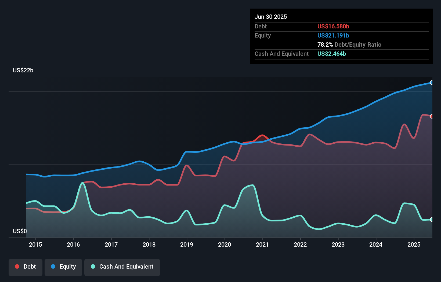Select the 2022 x-axis label
The image size is (441, 282).
(300, 244)
